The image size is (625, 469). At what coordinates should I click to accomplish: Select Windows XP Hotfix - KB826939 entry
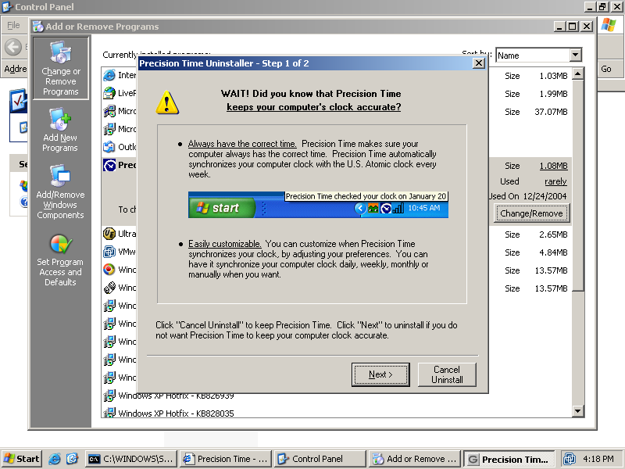point(177,396)
